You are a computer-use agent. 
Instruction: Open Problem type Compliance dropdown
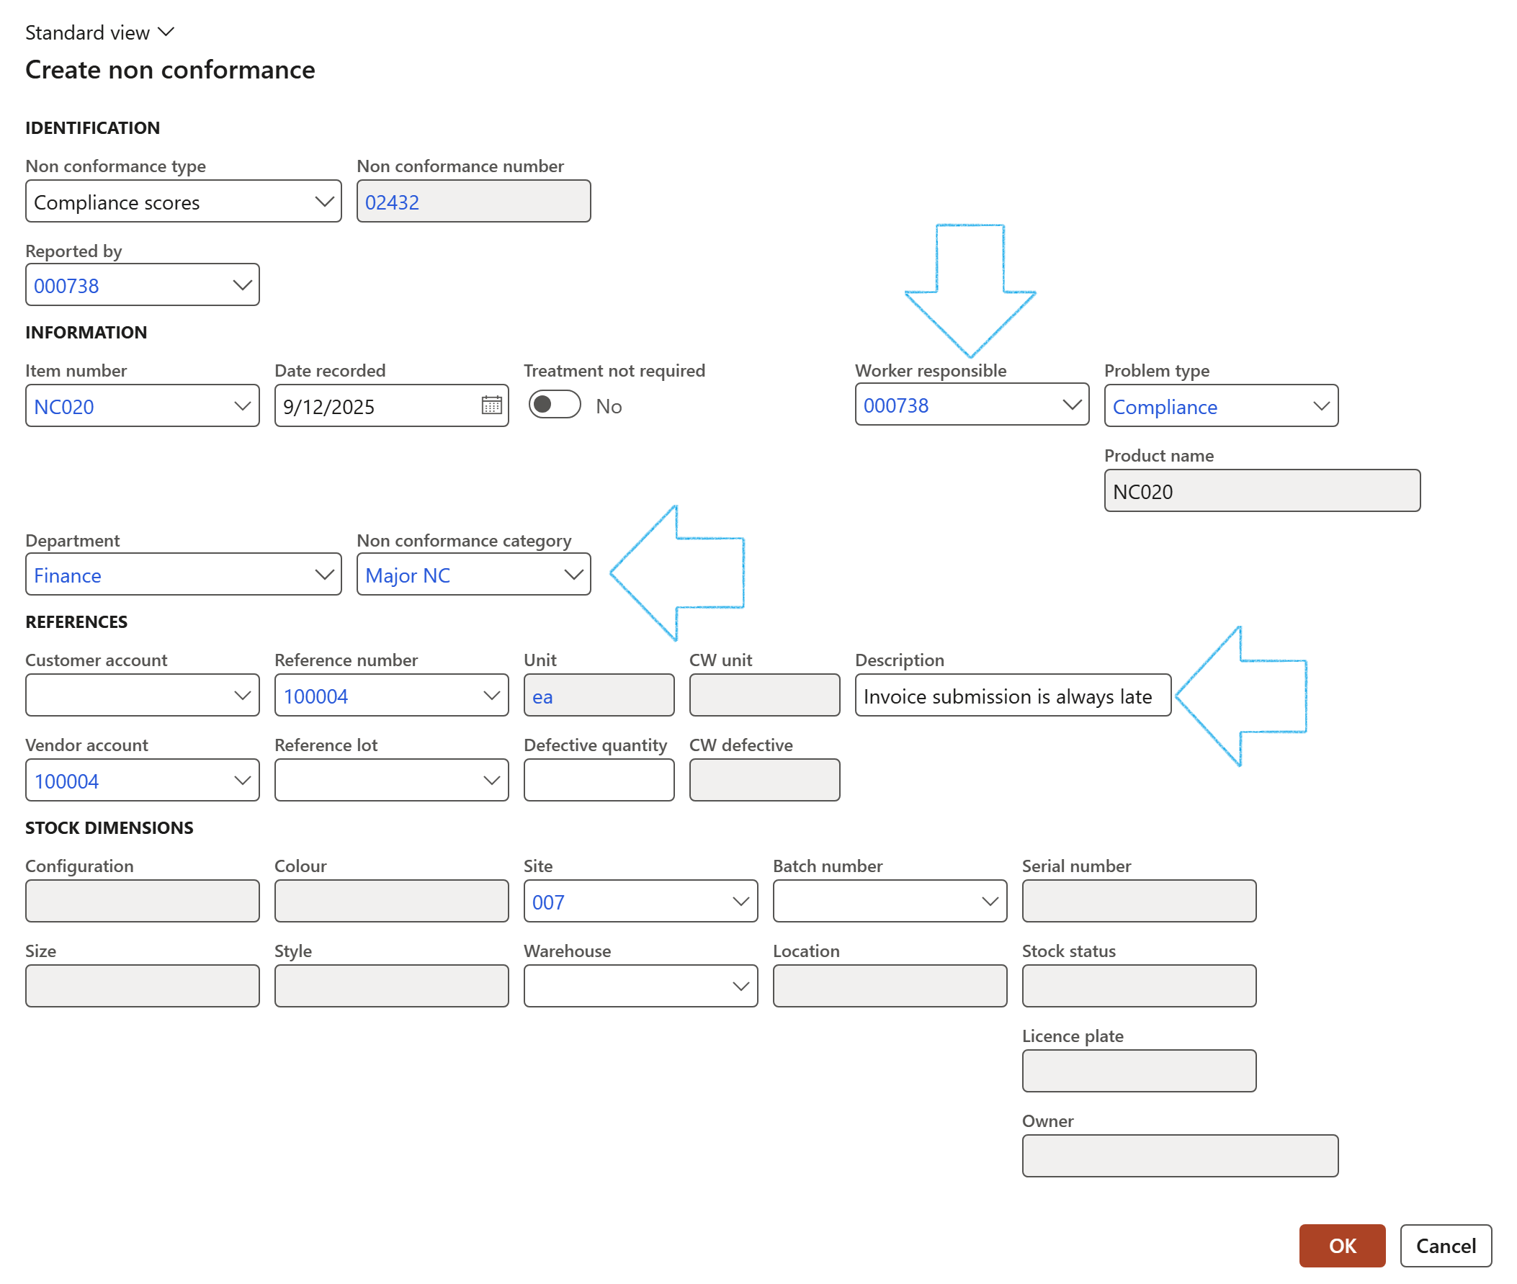(x=1320, y=406)
